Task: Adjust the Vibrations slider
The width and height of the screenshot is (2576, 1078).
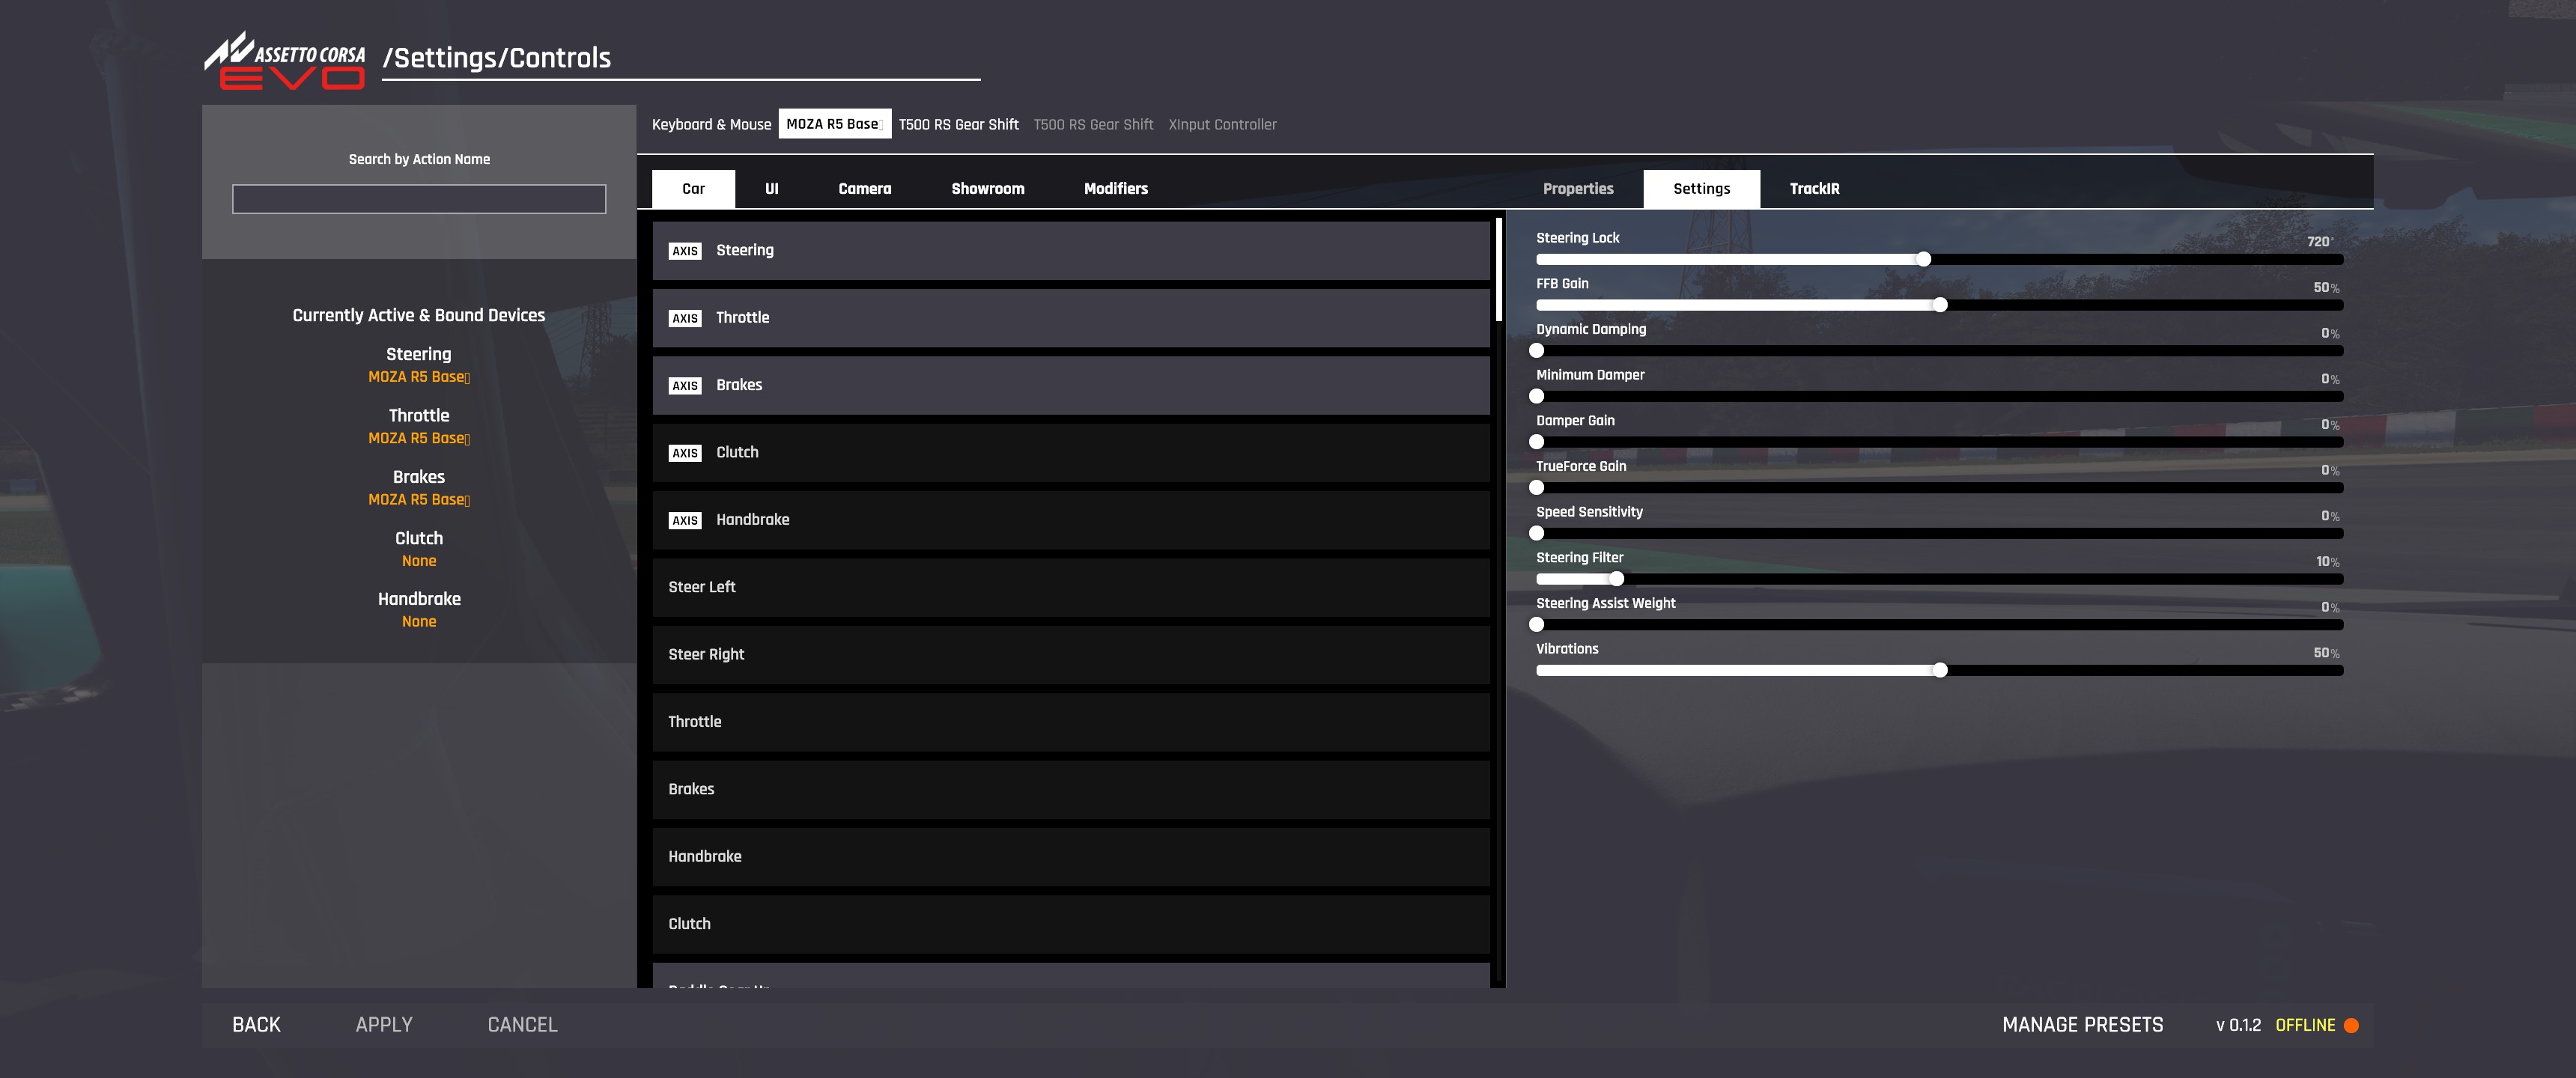Action: point(1939,670)
